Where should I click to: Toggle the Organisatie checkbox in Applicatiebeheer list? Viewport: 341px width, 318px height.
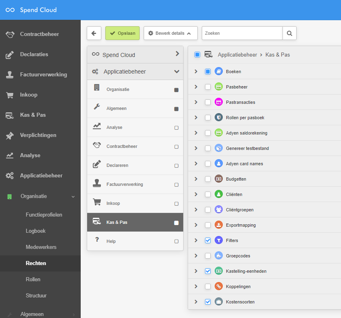point(176,90)
